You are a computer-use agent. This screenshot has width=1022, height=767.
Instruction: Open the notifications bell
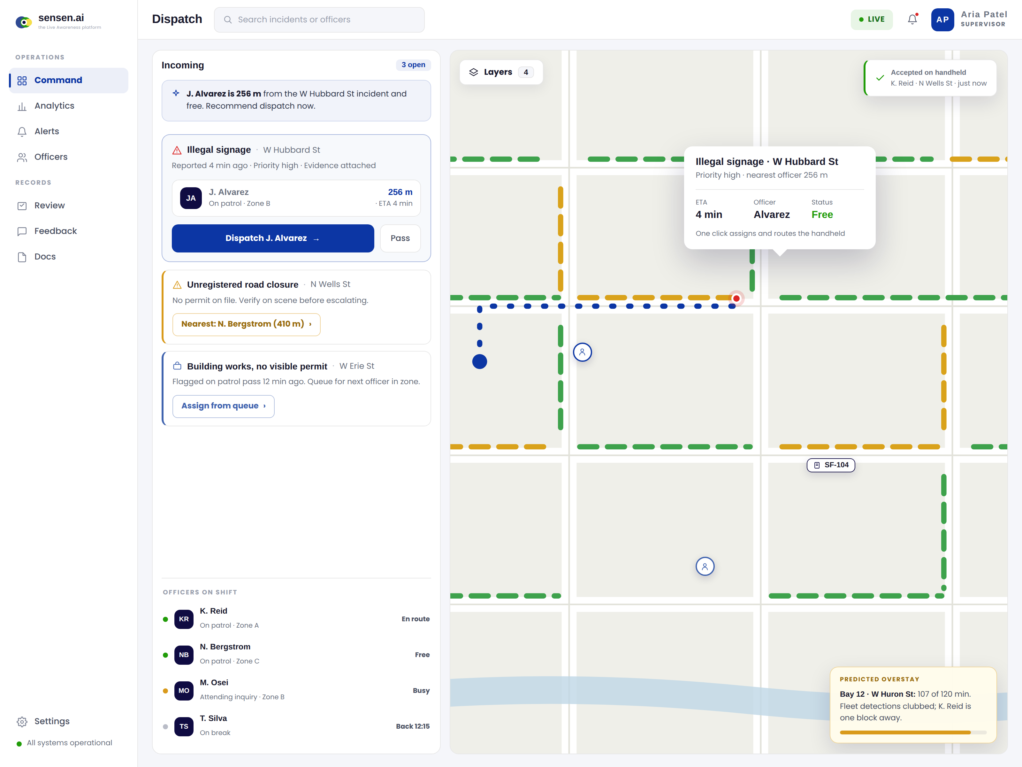(x=912, y=19)
